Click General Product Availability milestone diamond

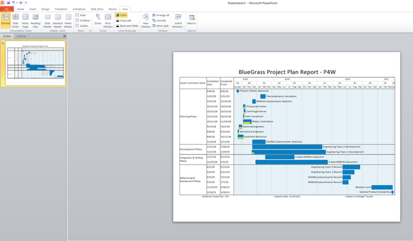click(392, 192)
